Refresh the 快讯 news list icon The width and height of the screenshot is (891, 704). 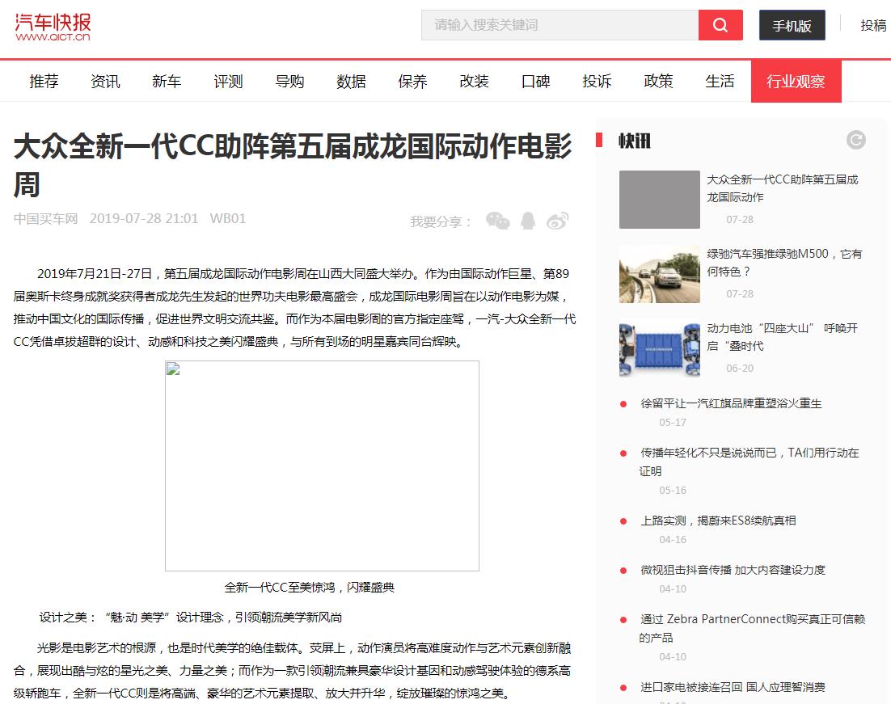pyautogui.click(x=855, y=139)
